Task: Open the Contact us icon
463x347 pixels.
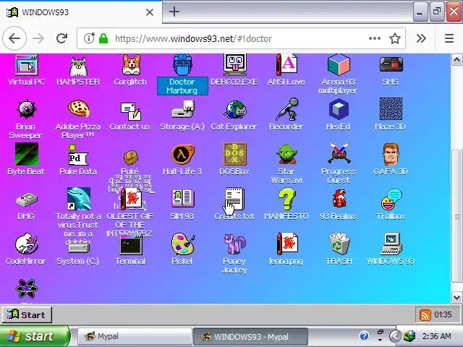Action: click(x=130, y=111)
